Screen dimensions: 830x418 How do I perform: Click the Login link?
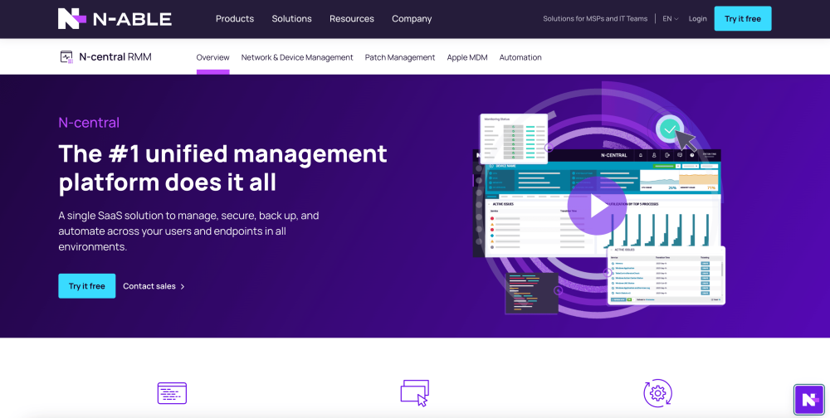click(697, 18)
